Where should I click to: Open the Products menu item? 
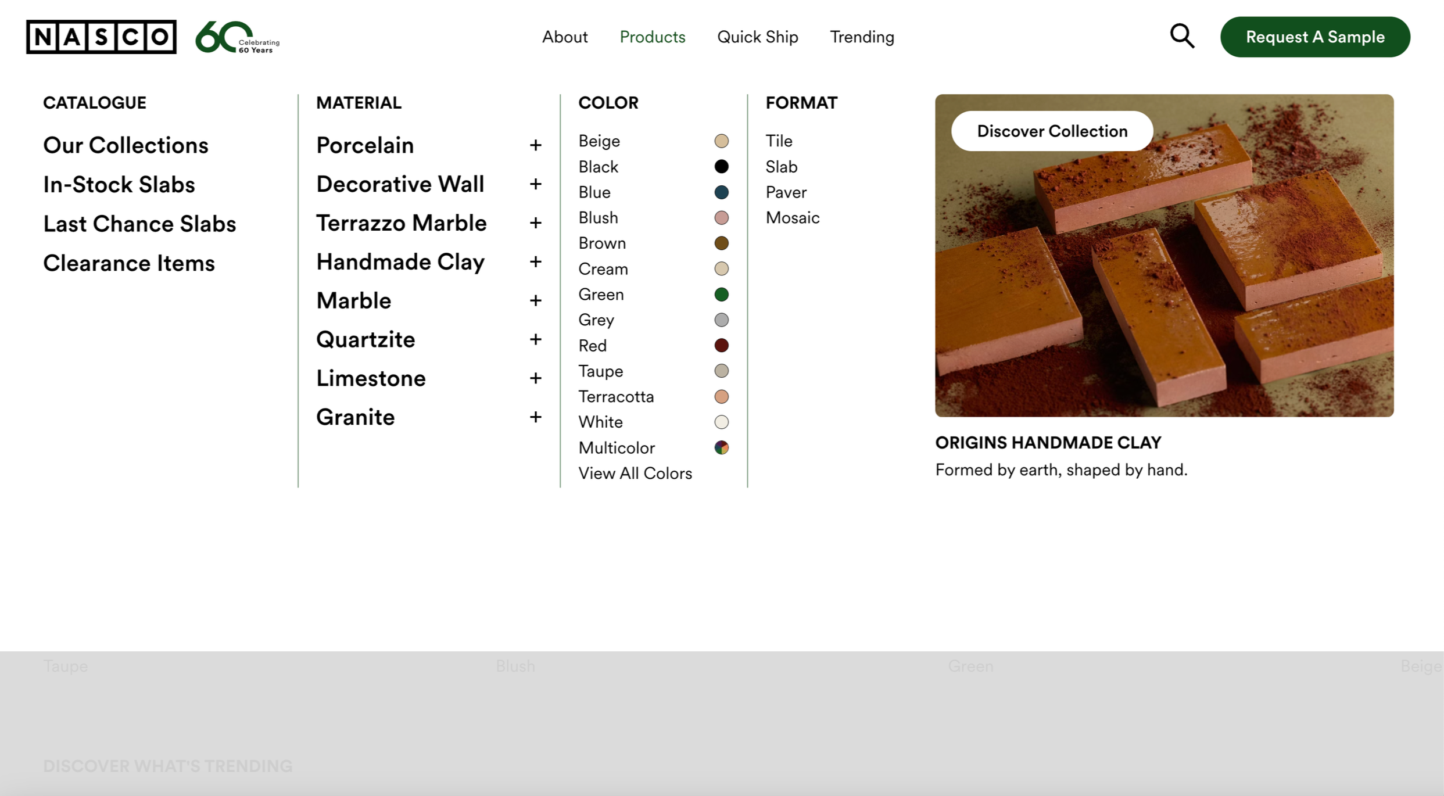pyautogui.click(x=652, y=37)
